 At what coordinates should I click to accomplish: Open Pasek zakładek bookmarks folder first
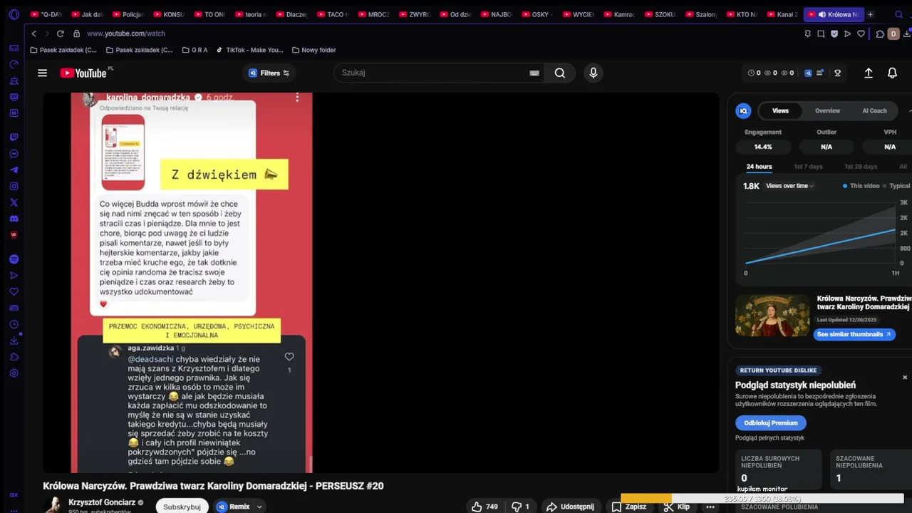click(x=63, y=50)
